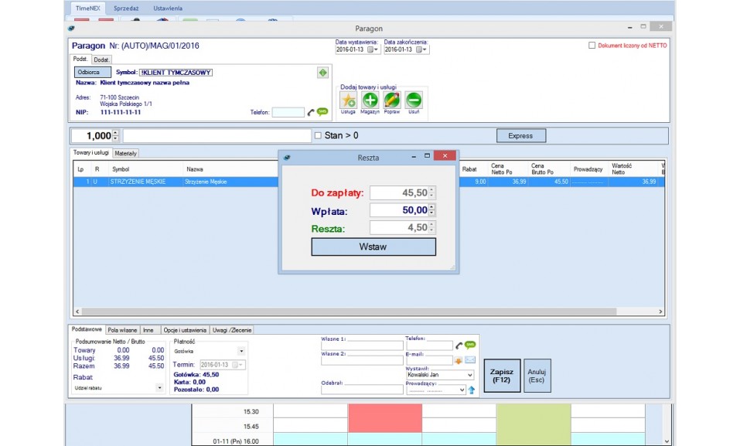
Task: Click the blue up arrow beside Prowadzący
Action: point(471,390)
